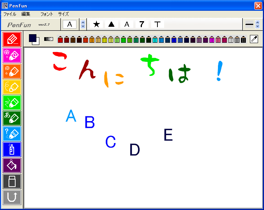Toggle the dotted pattern fill button
Image resolution: width=264 pixels, height=210 pixels.
[x=49, y=39]
